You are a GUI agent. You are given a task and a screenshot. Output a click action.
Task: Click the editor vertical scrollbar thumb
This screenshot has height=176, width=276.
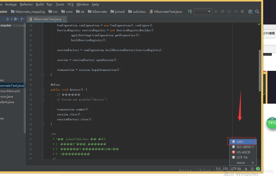pos(260,71)
